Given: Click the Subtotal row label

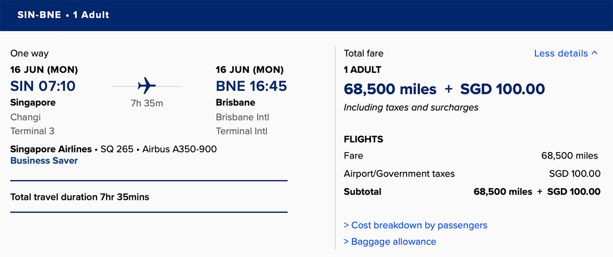Looking at the screenshot, I should 363,192.
